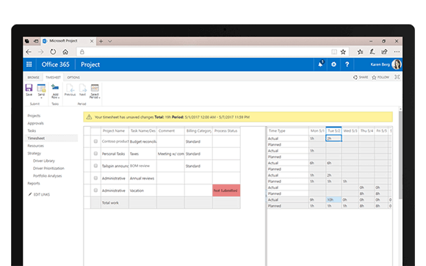This screenshot has width=426, height=266.
Task: Switch to TIMESHEET ribbon tab
Action: (x=53, y=77)
